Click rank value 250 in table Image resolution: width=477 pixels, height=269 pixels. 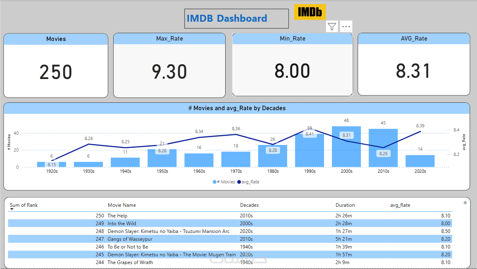click(100, 215)
